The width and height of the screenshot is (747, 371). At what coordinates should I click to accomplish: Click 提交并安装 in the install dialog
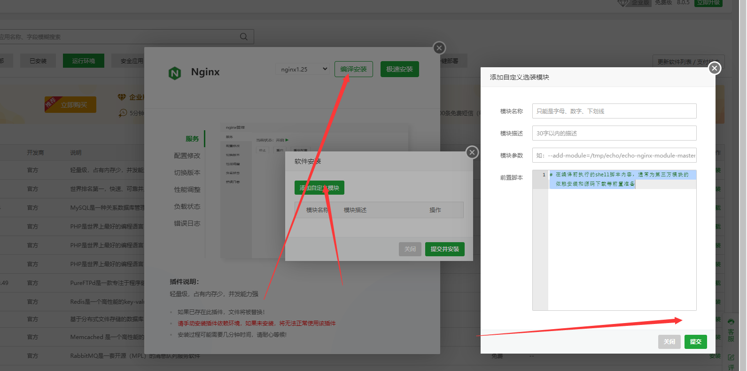[445, 249]
